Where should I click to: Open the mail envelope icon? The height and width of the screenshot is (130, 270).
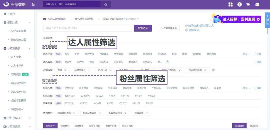pos(257,5)
